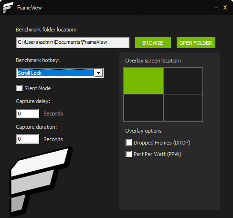Open the Benchmark hotkey dropdown arrow
The image size is (233, 218).
coord(99,73)
